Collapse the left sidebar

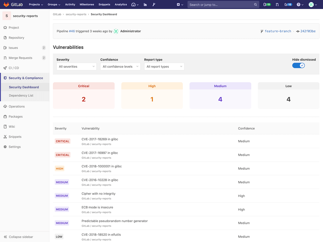point(18,237)
